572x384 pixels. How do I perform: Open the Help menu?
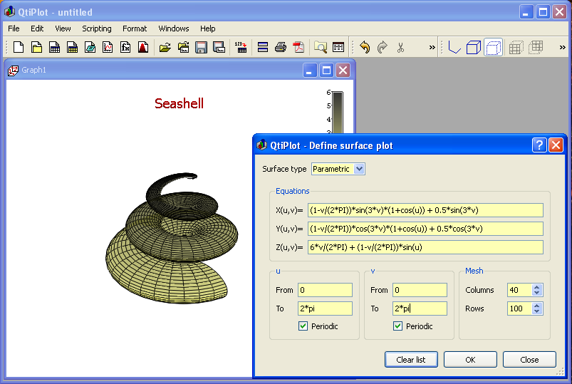pyautogui.click(x=207, y=28)
